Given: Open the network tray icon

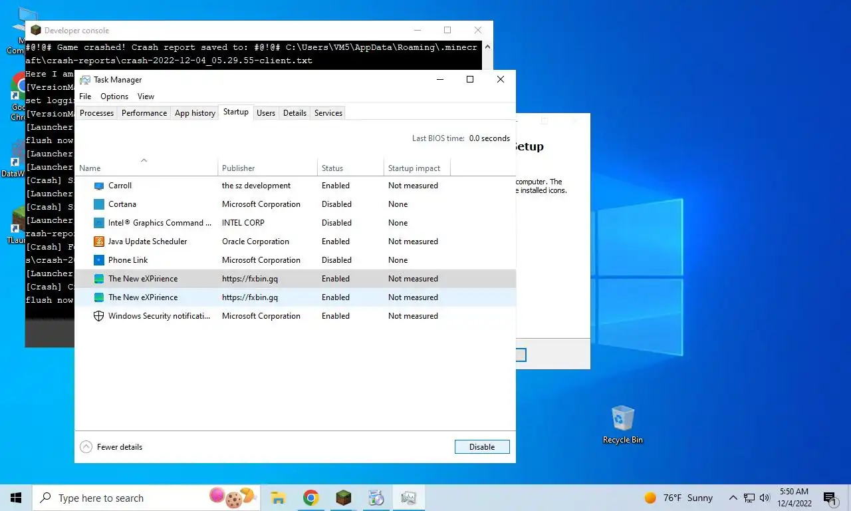Looking at the screenshot, I should pos(749,498).
